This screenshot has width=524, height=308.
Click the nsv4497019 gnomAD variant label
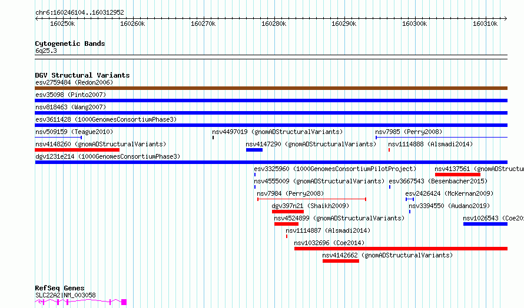[277, 132]
